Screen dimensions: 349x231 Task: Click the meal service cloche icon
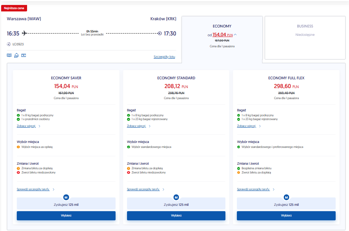point(16,55)
